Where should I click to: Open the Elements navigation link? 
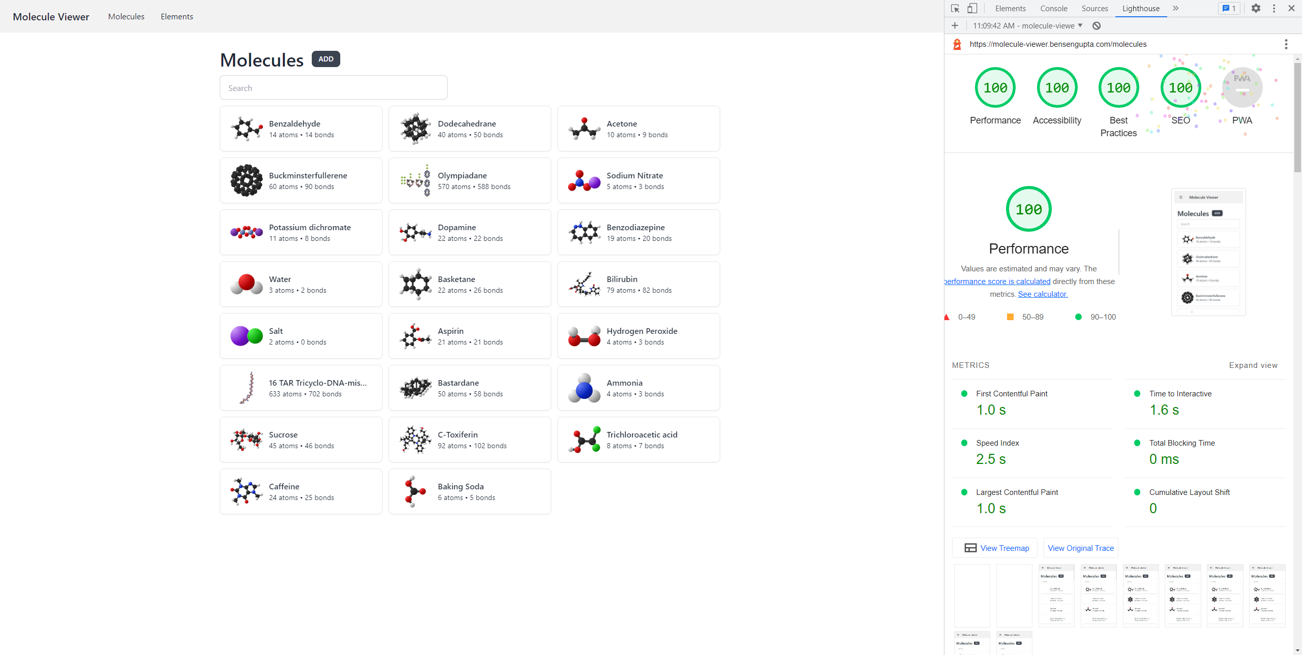[176, 17]
